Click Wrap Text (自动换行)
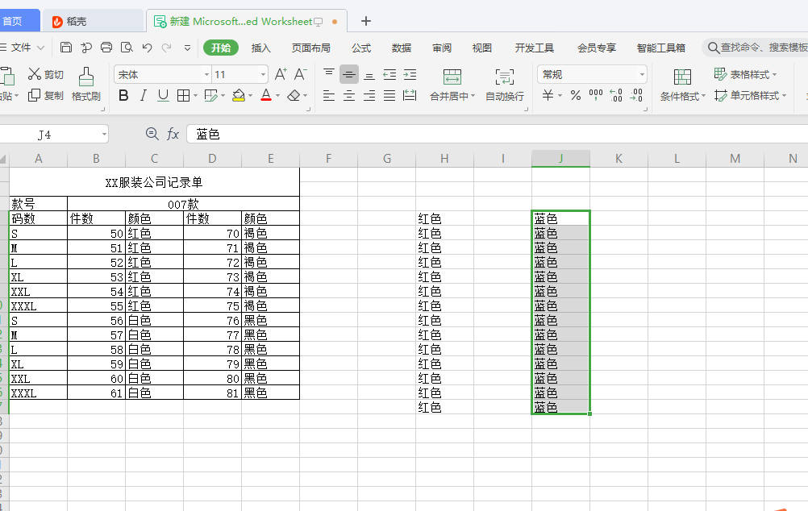The image size is (808, 511). pyautogui.click(x=505, y=85)
